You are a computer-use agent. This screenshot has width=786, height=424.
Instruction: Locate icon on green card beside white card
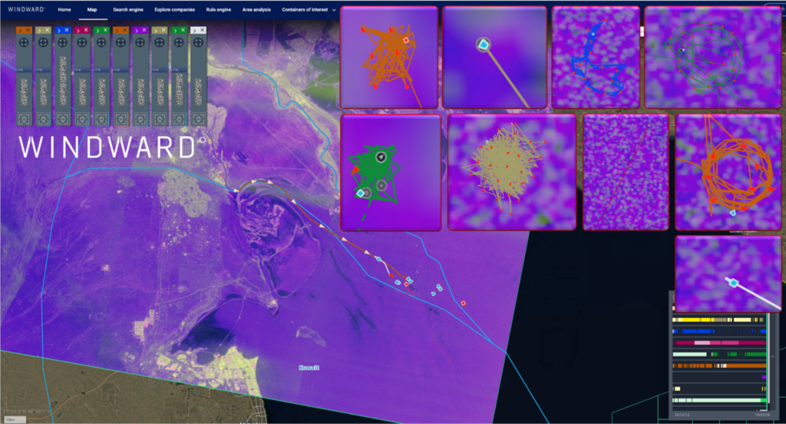tap(179, 119)
